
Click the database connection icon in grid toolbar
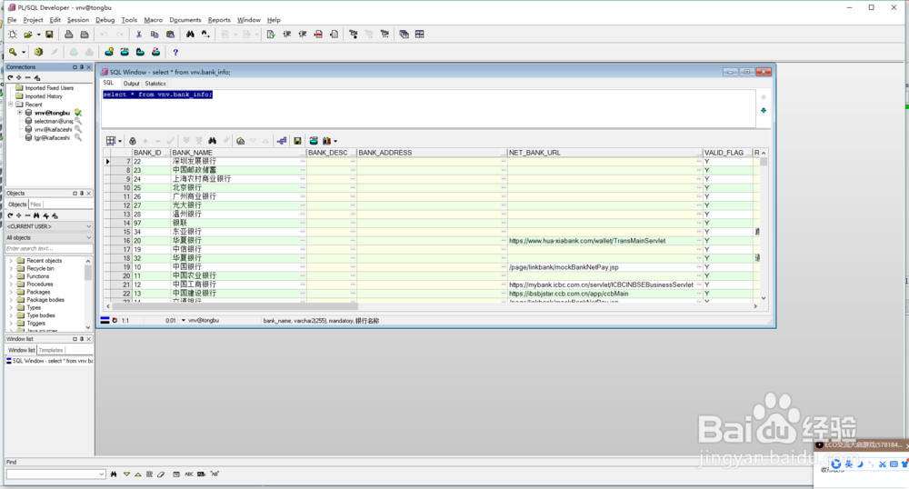[314, 141]
